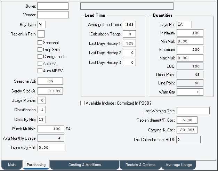Image resolution: width=218 pixels, height=171 pixels.
Task: Check the Drop Ship option
Action: click(40, 50)
